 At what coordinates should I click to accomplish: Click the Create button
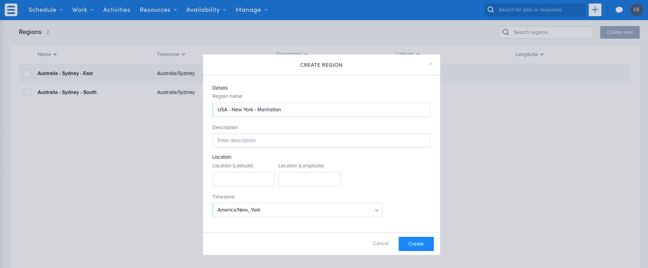[416, 244]
